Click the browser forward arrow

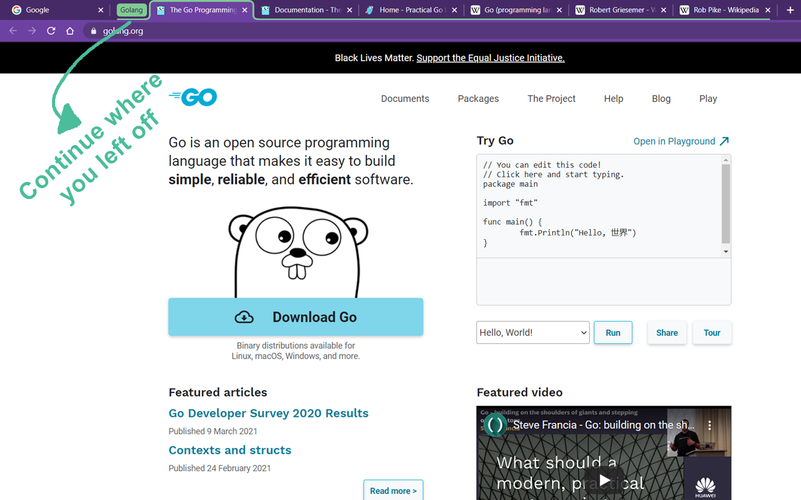point(32,31)
